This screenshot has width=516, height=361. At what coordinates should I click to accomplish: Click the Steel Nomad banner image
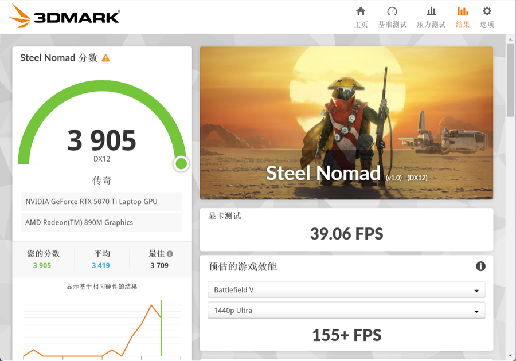tap(346, 123)
